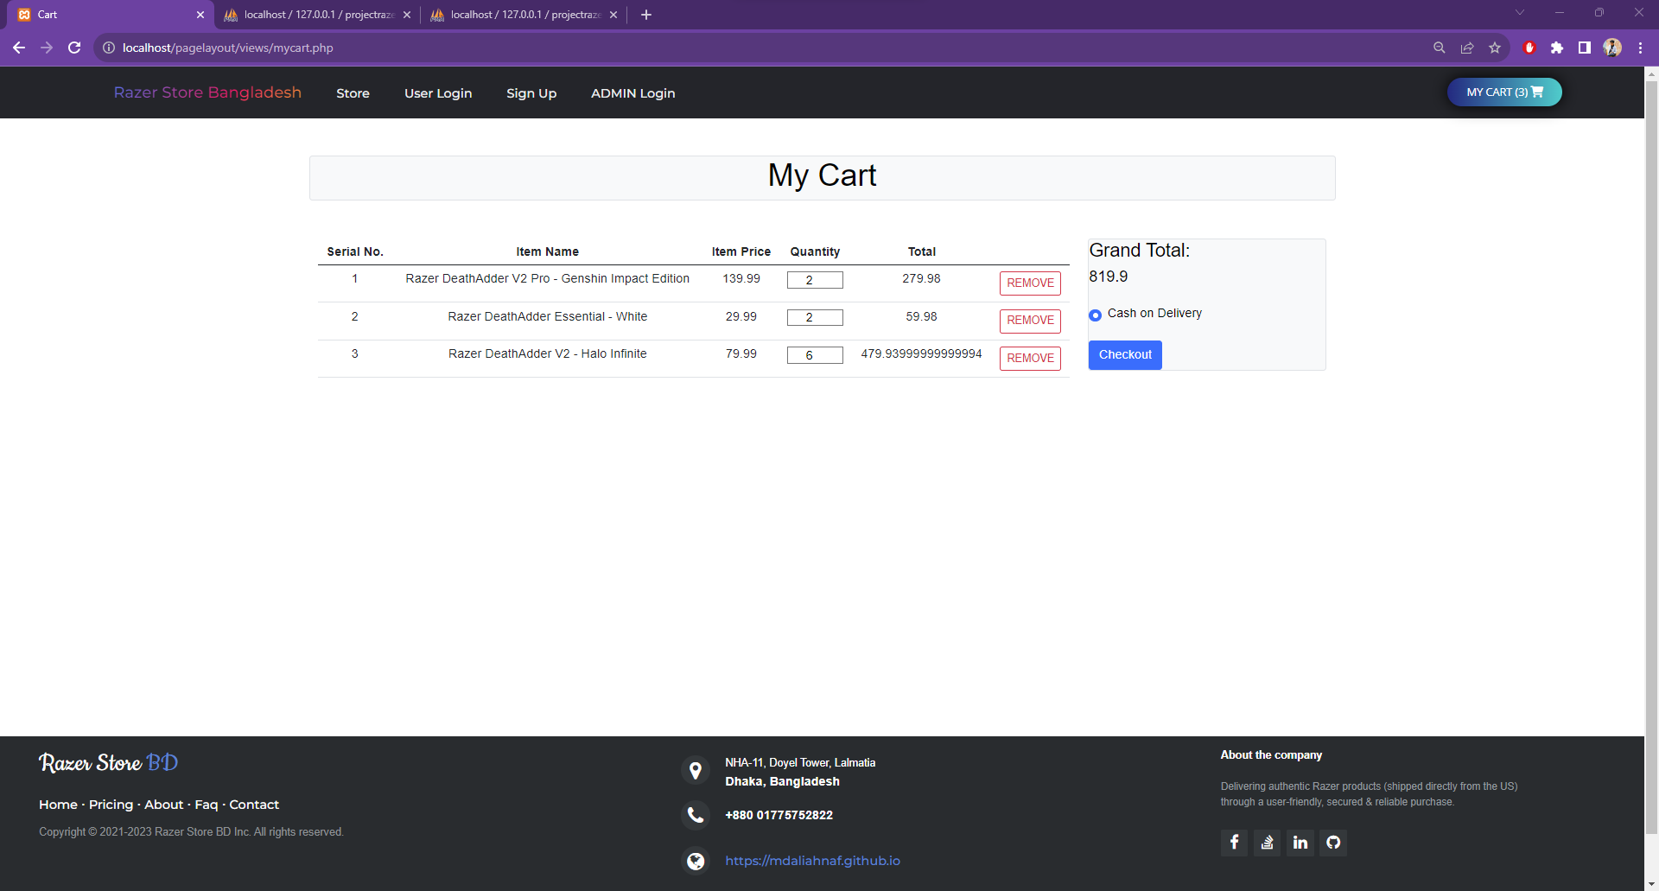
Task: Remove Razer DeathAdder Essential White item
Action: (x=1030, y=321)
